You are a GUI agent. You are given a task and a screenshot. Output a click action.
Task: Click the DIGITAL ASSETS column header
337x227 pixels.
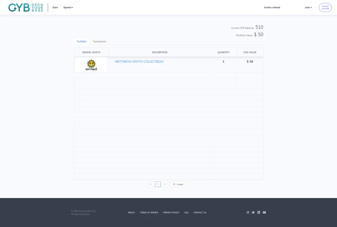click(91, 52)
